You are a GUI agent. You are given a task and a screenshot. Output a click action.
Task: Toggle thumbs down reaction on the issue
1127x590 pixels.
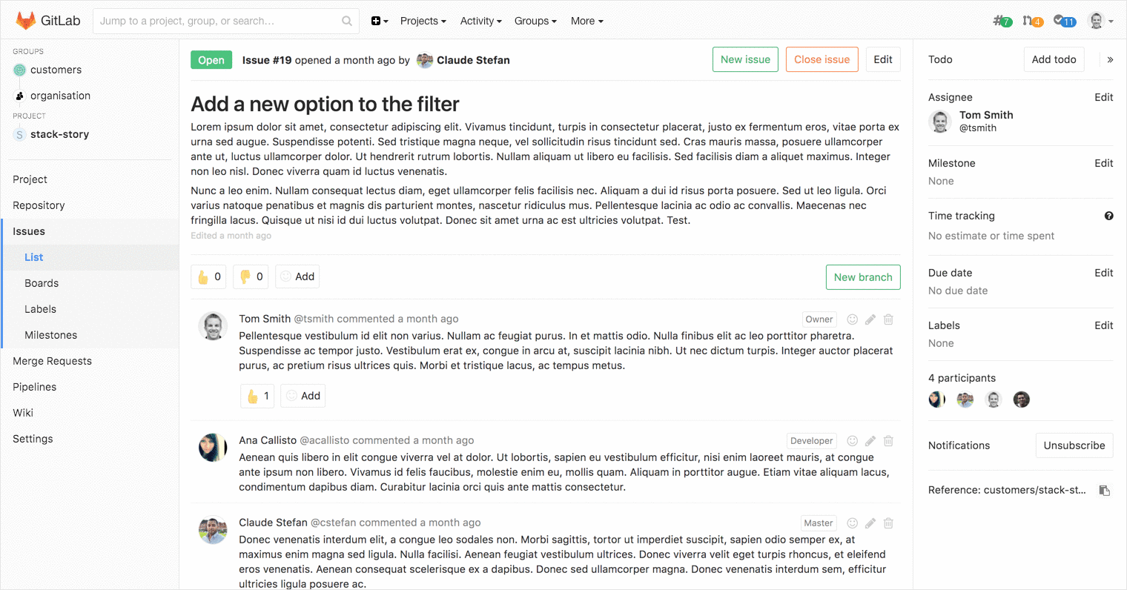tap(251, 276)
